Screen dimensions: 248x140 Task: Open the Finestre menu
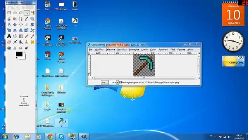point(181,49)
